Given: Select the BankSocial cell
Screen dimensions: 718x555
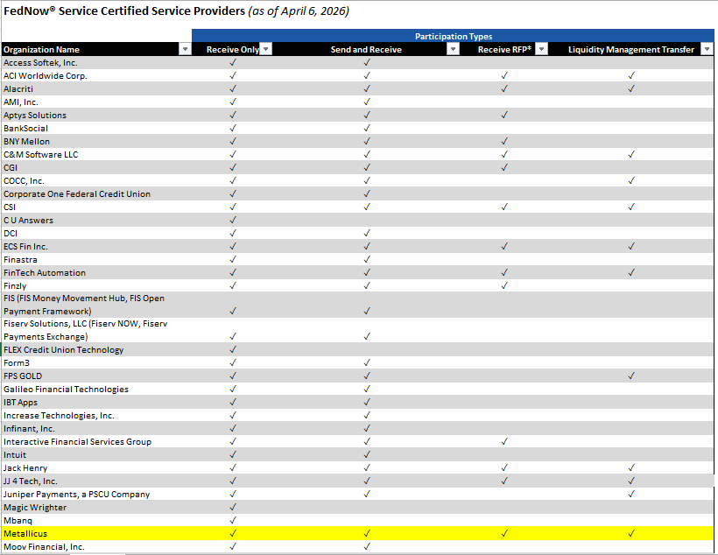Looking at the screenshot, I should coord(96,128).
